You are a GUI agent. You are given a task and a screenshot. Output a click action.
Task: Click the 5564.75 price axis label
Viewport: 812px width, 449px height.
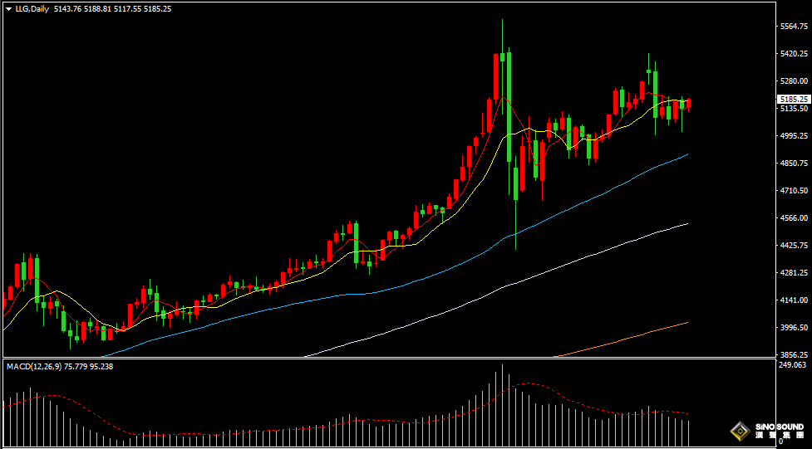(794, 27)
